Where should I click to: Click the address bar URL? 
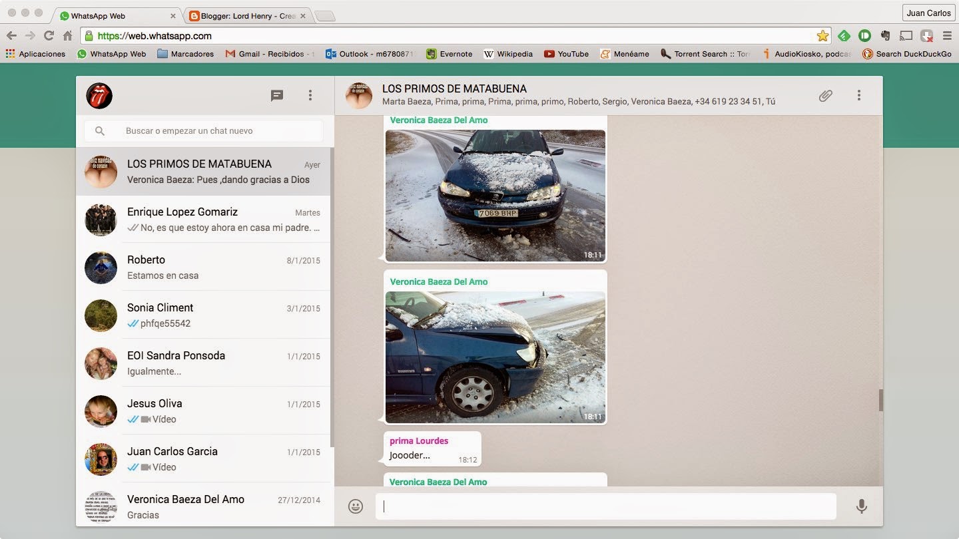pos(155,36)
